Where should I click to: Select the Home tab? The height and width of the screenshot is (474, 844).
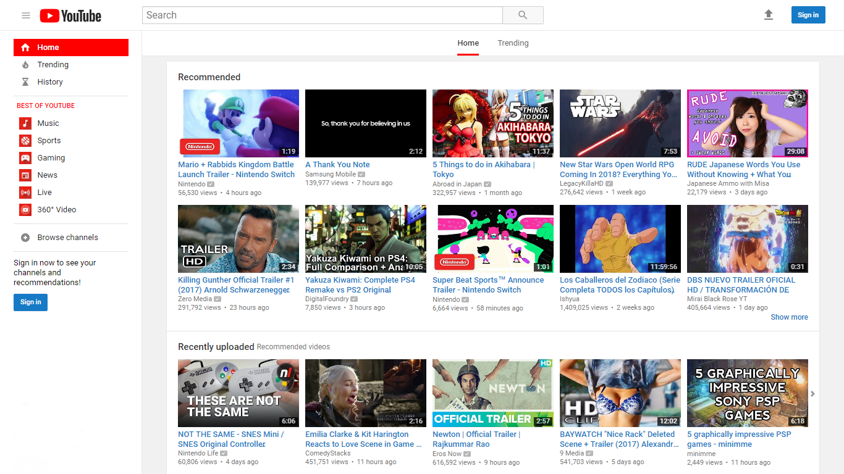468,43
